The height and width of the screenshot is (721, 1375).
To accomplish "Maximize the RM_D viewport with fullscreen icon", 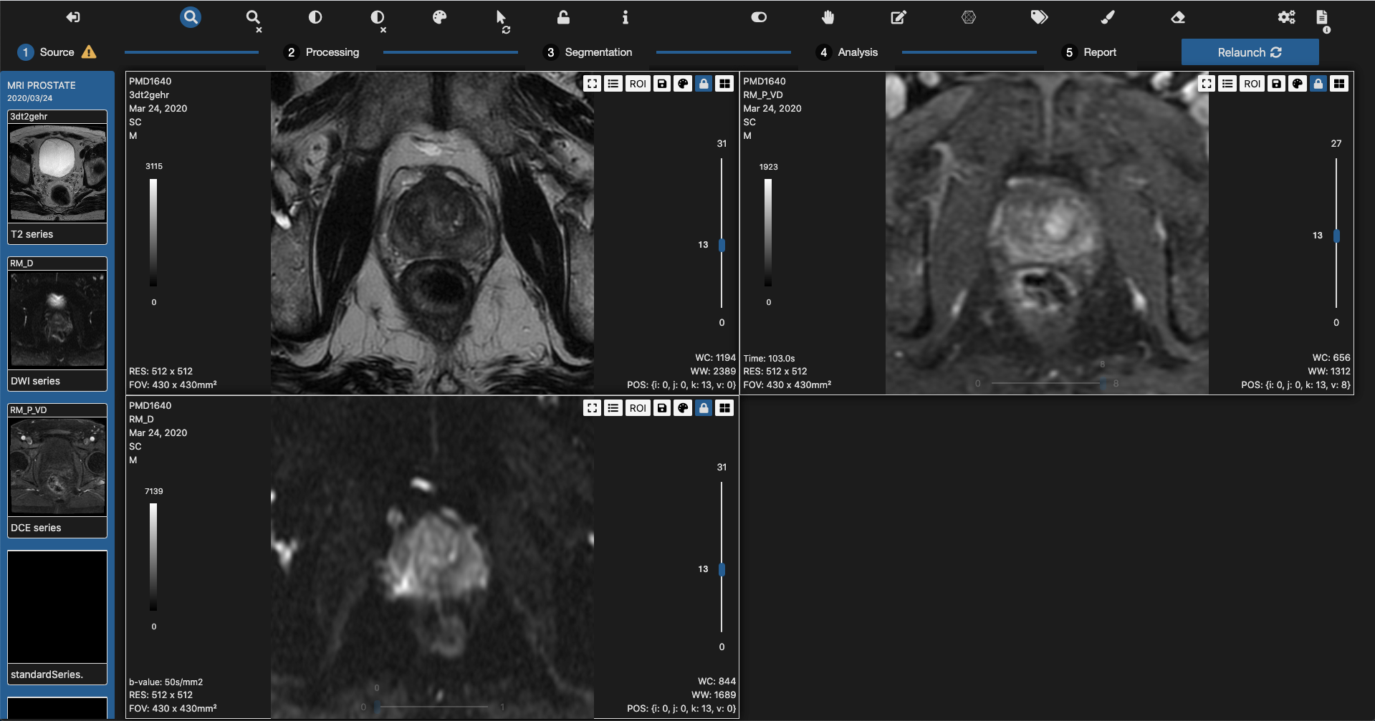I will (592, 408).
